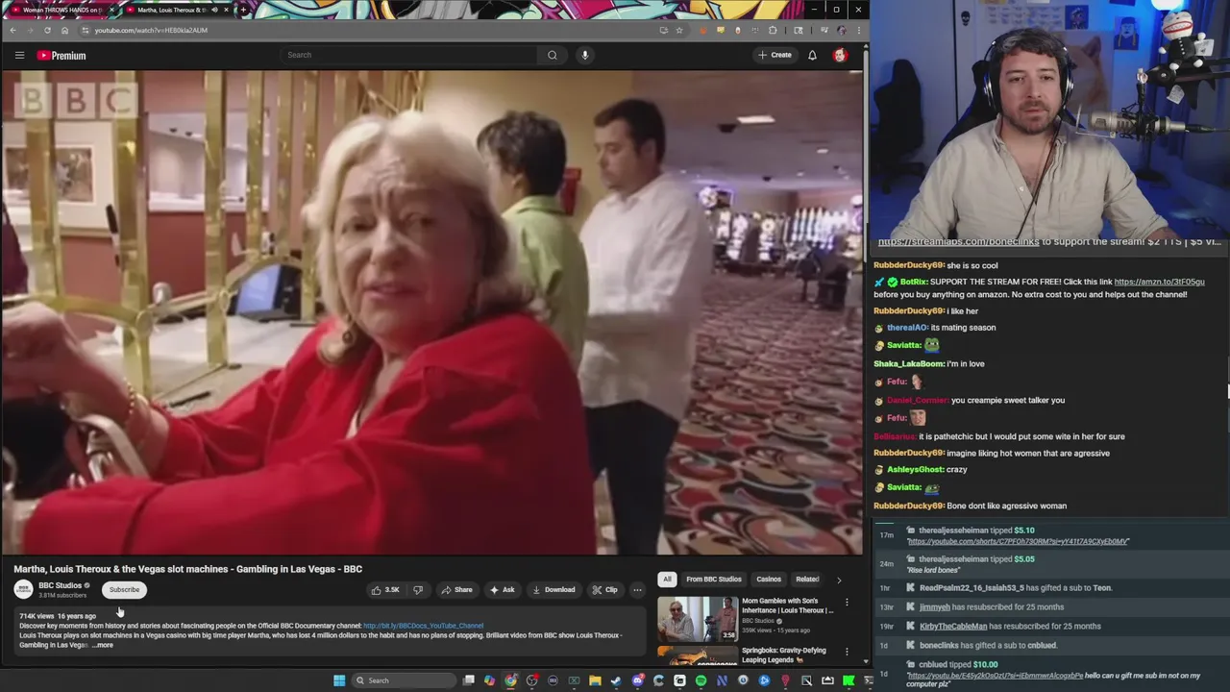Dislike the video with thumbs down
Screen dimensions: 1230x692
point(418,590)
